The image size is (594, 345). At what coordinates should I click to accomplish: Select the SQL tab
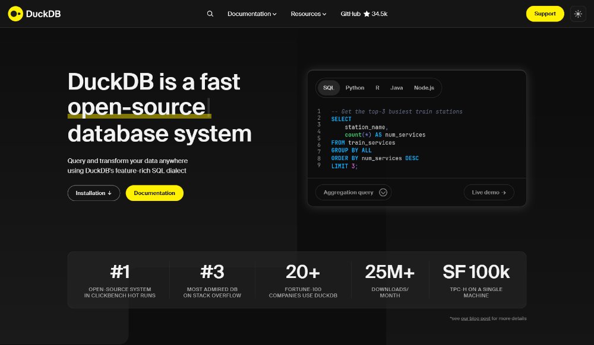coord(328,87)
